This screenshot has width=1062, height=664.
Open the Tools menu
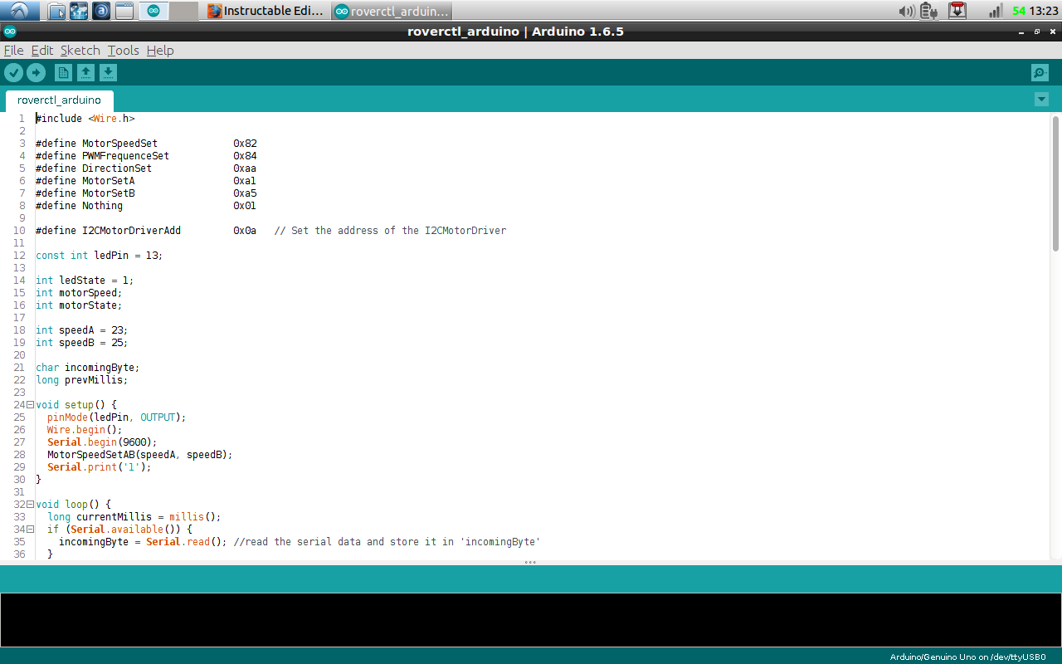(x=124, y=51)
